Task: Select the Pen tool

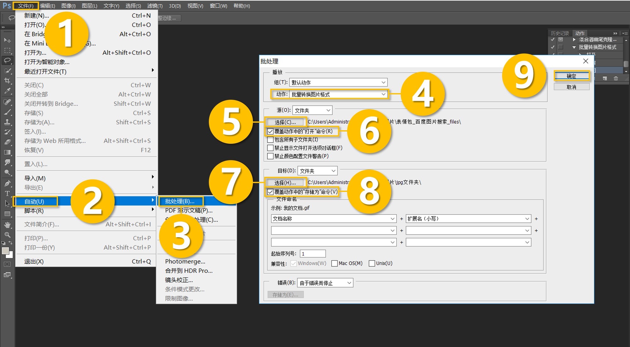Action: pyautogui.click(x=7, y=183)
